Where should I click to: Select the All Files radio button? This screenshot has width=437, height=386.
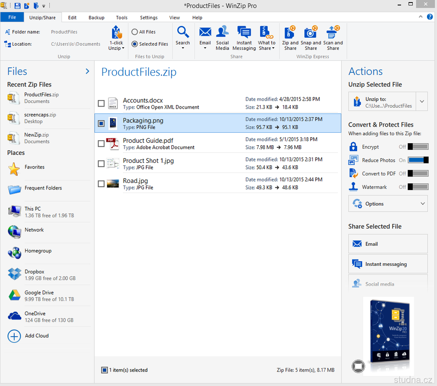[x=135, y=32]
